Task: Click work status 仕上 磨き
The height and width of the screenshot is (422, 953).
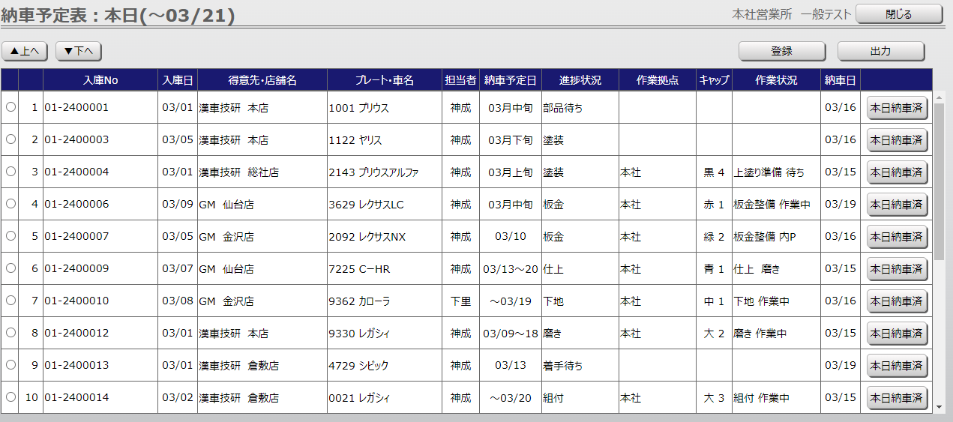Action: [757, 269]
